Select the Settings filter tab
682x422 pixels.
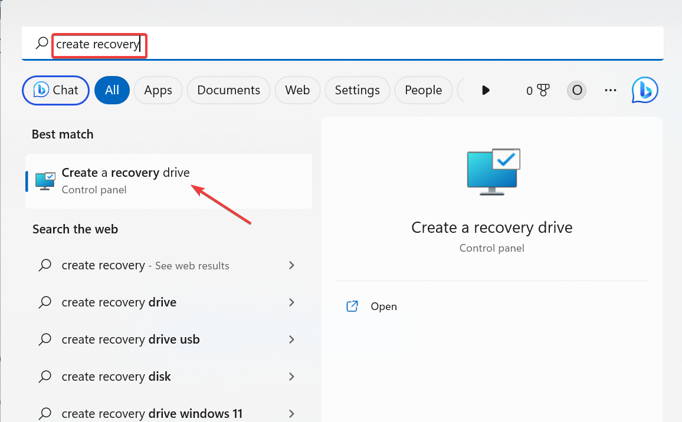coord(357,90)
